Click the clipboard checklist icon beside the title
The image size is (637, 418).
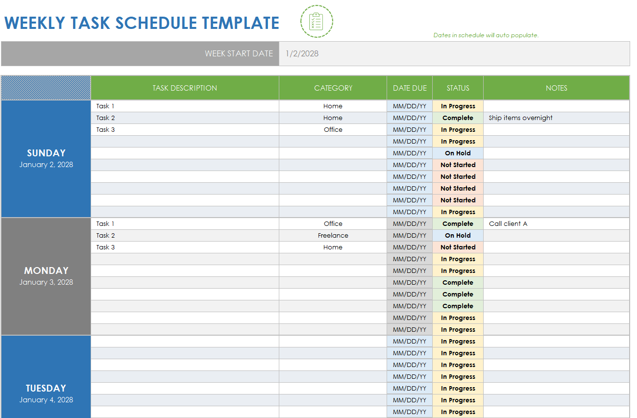(x=317, y=22)
